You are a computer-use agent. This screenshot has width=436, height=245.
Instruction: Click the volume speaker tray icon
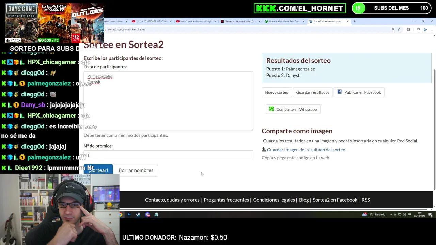point(404,214)
